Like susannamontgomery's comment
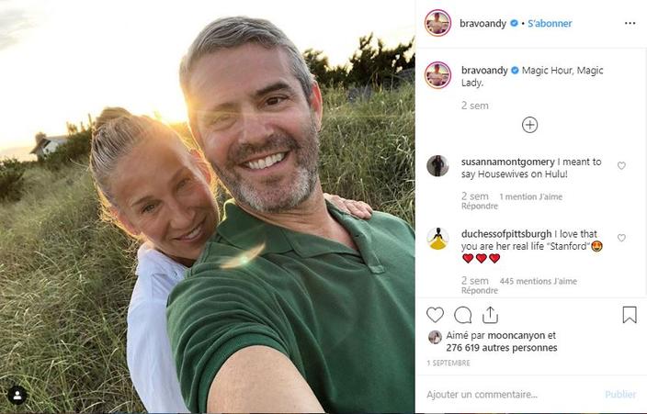The height and width of the screenshot is (414, 647). coord(622,166)
